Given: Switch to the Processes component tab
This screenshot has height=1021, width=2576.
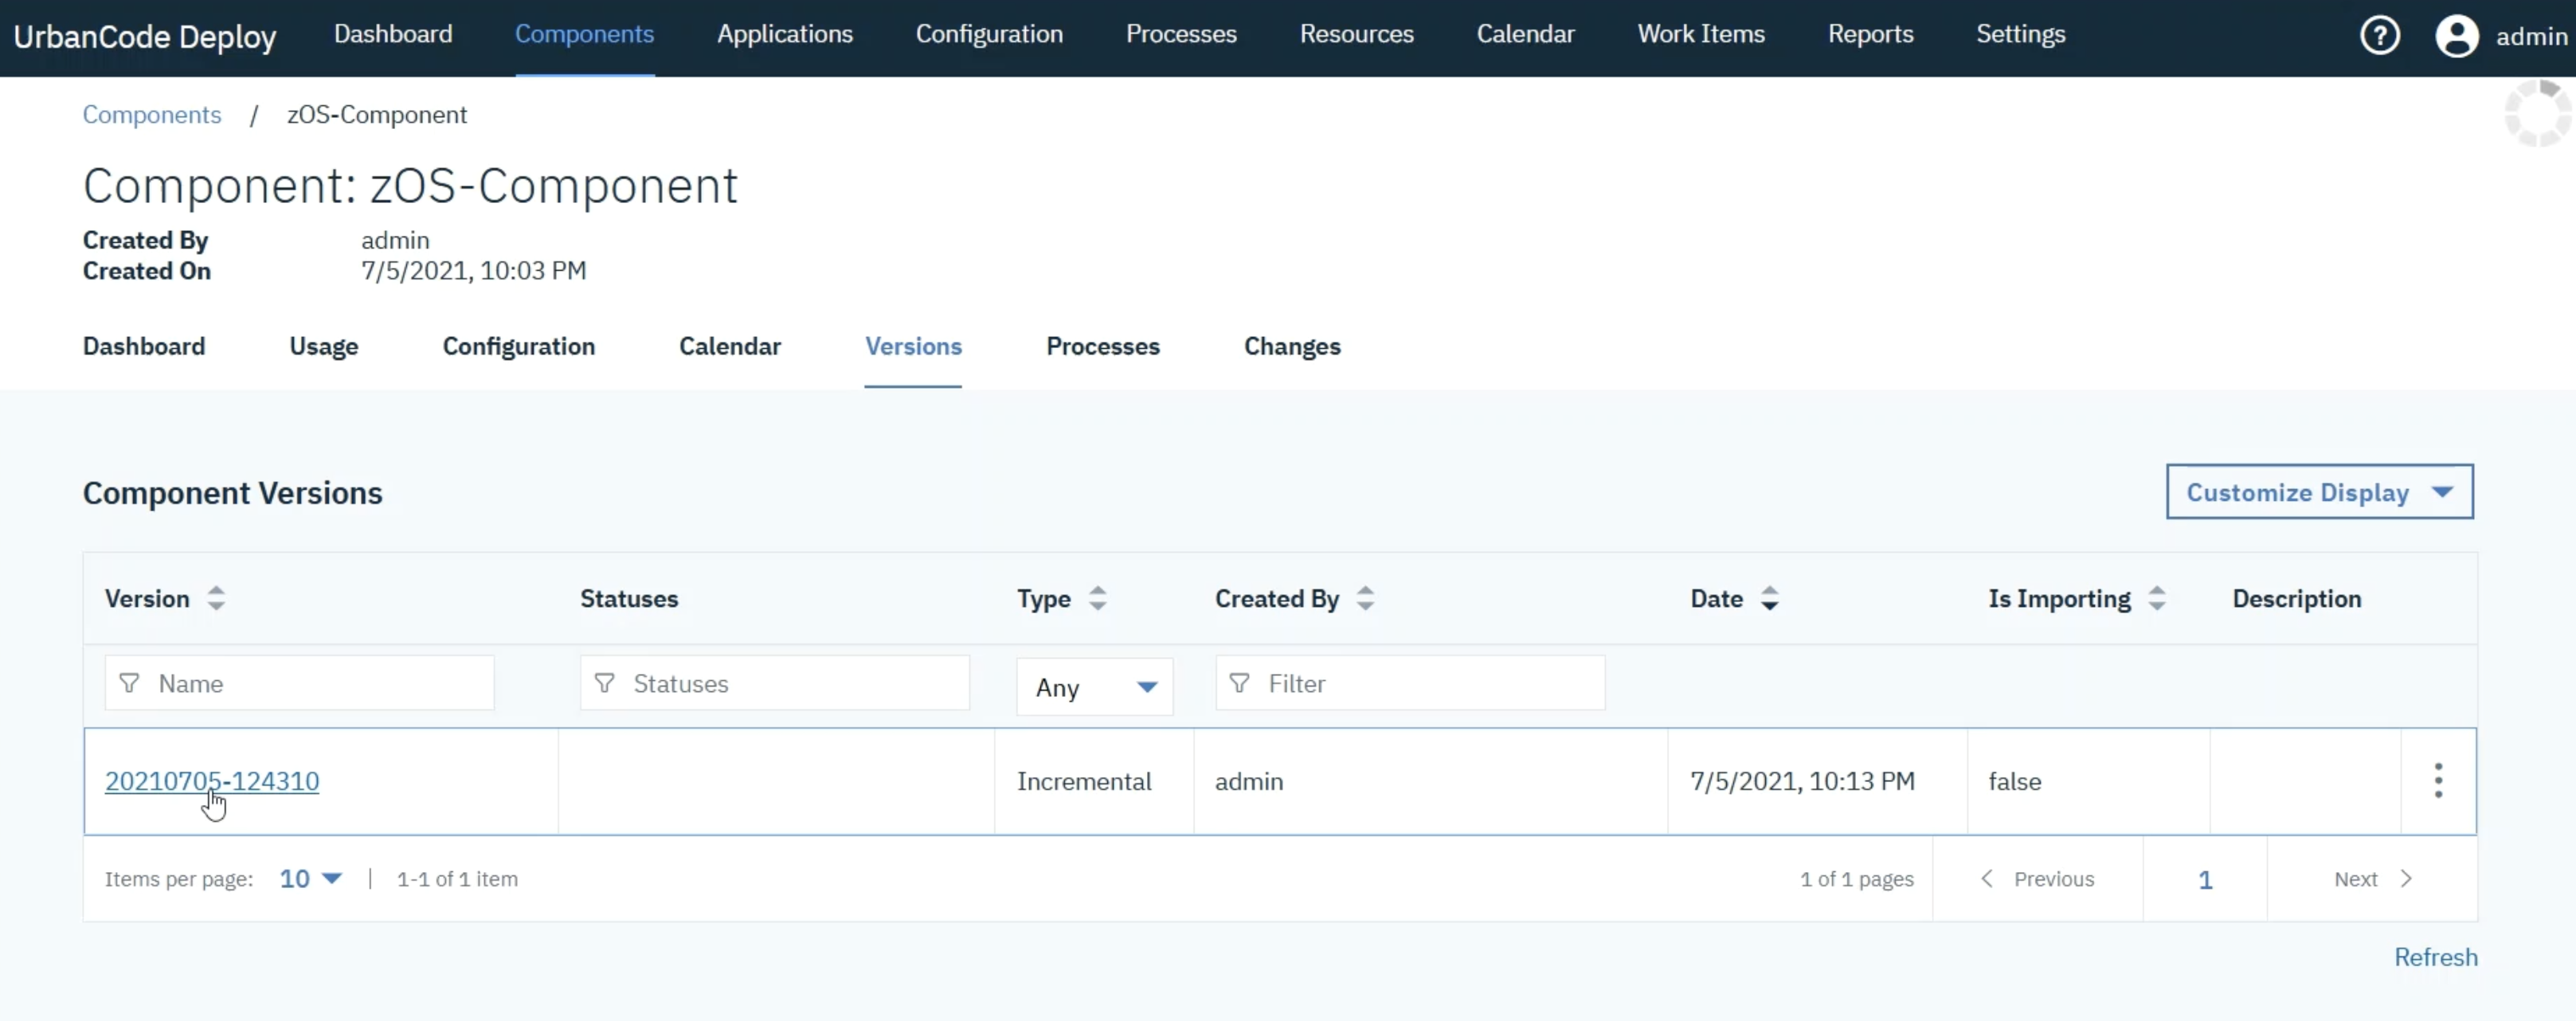Looking at the screenshot, I should click(x=1102, y=346).
